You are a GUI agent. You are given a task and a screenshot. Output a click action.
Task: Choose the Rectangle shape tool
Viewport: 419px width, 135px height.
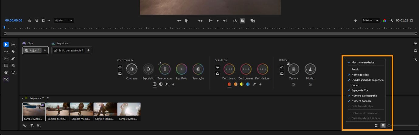point(6,66)
